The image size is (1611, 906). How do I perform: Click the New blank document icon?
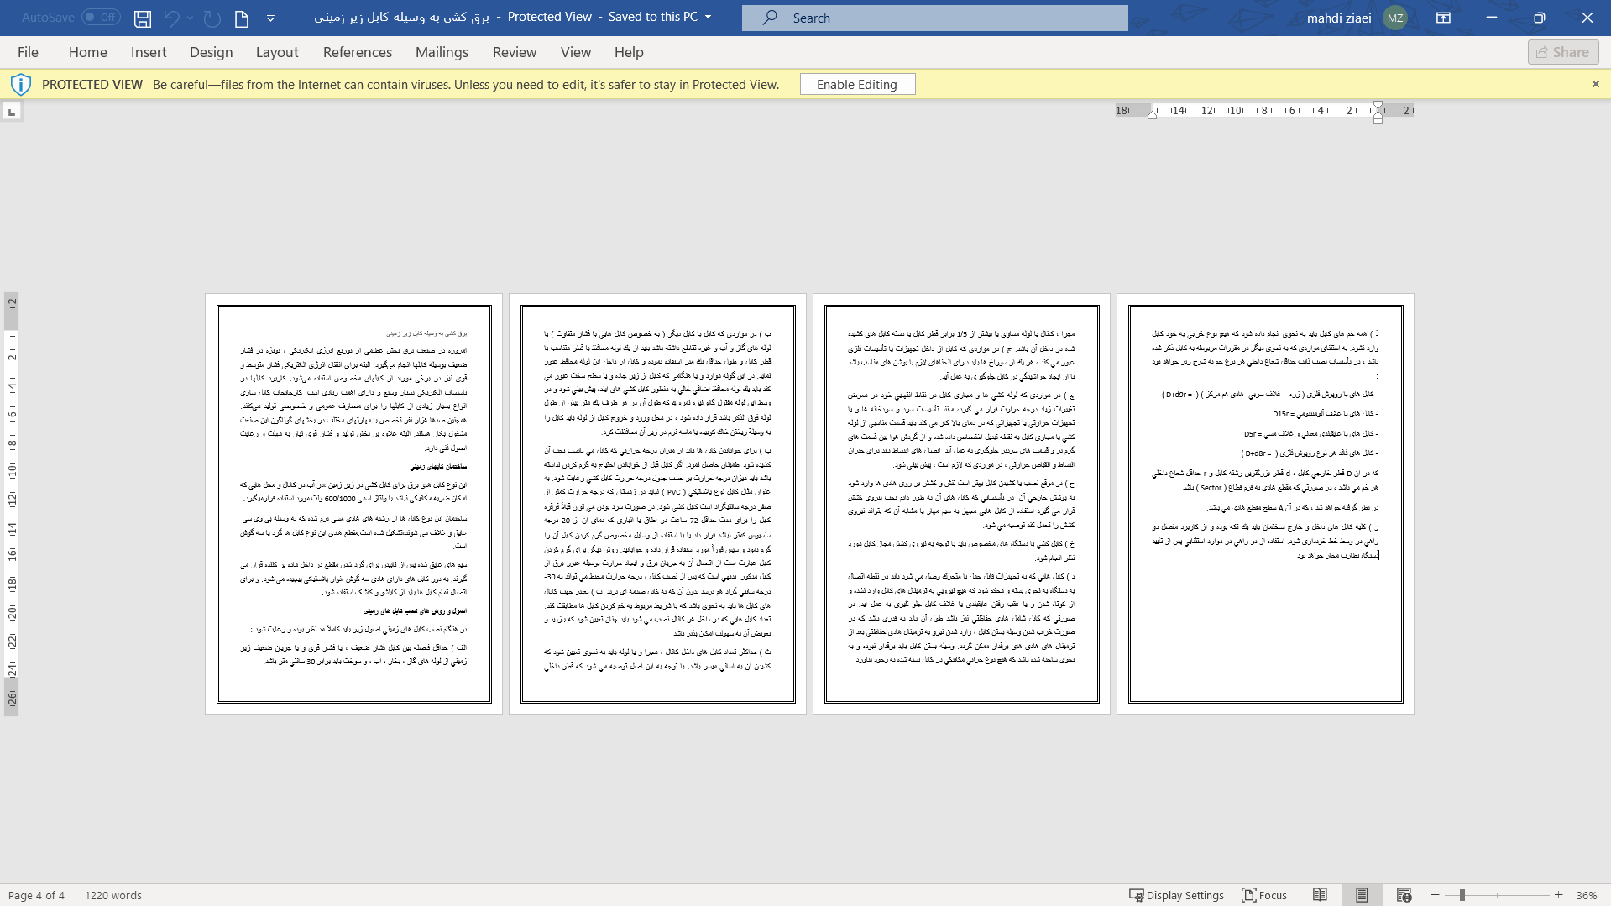pos(242,18)
